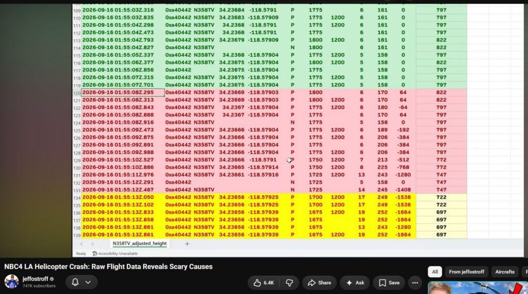Click the Ready status bar text
The width and height of the screenshot is (528, 294).
pos(81,254)
